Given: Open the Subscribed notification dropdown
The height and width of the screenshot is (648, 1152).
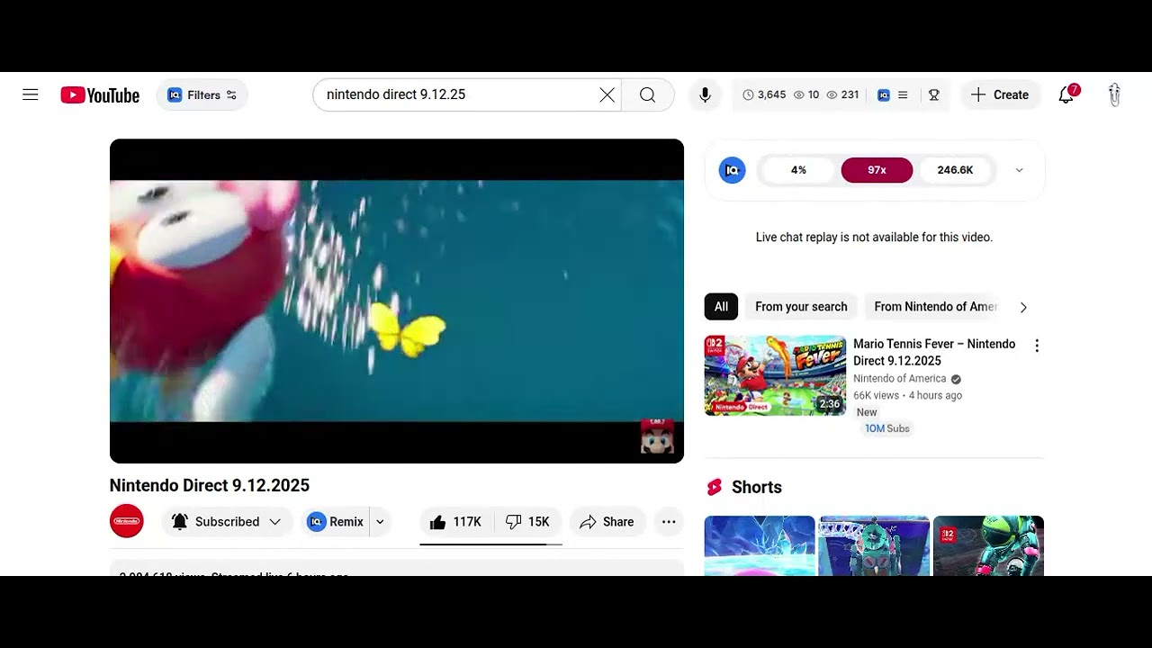Looking at the screenshot, I should click(x=227, y=522).
